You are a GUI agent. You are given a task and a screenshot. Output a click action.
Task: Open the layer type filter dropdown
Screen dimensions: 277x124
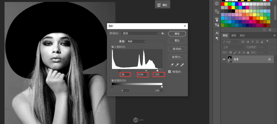click(x=231, y=42)
